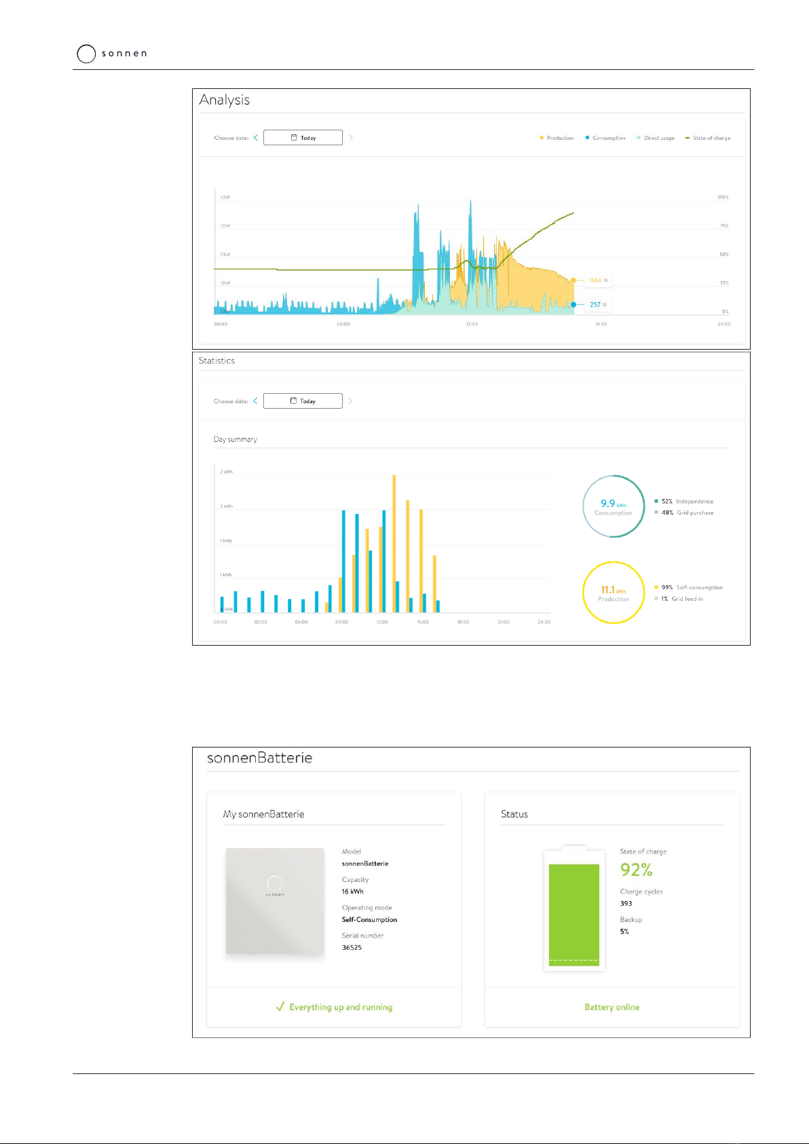Click the My sonnenBatterie card title
This screenshot has width=809, height=1144.
tap(264, 814)
